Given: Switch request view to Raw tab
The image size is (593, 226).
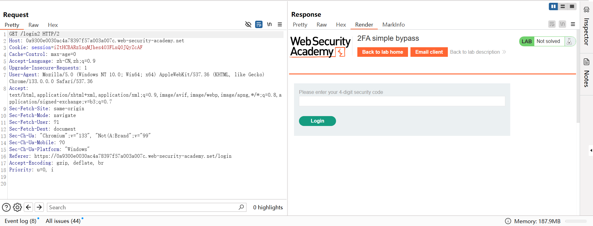Looking at the screenshot, I should tap(33, 25).
